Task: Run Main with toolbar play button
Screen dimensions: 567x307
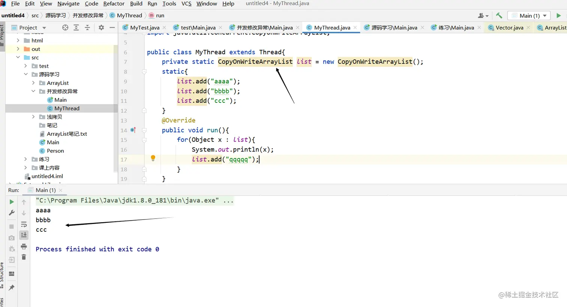Action: pyautogui.click(x=559, y=15)
